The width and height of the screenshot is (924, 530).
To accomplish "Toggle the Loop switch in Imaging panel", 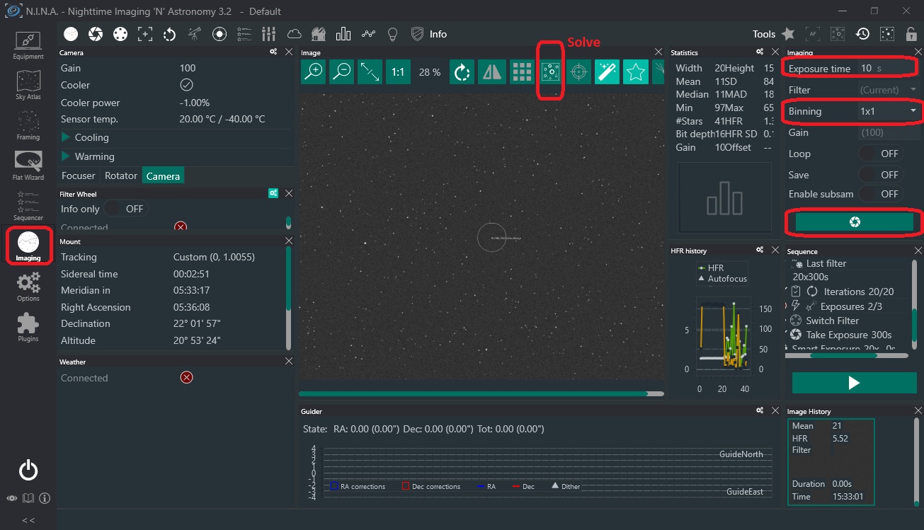I will click(x=879, y=154).
